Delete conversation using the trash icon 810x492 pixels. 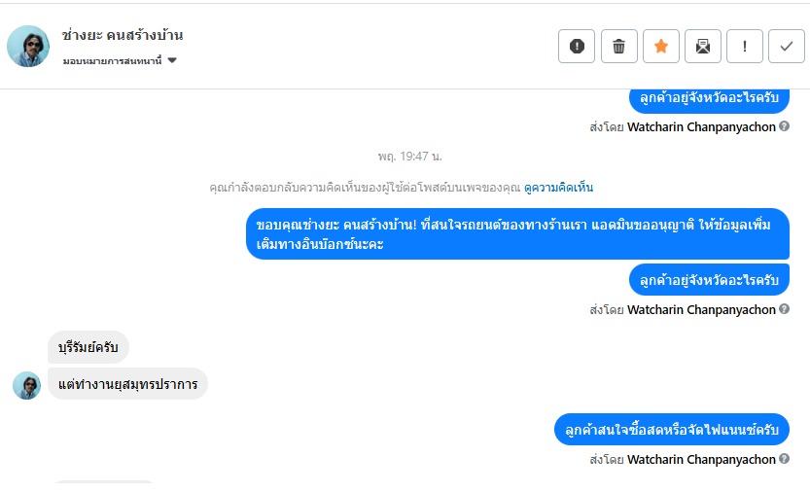pyautogui.click(x=619, y=46)
